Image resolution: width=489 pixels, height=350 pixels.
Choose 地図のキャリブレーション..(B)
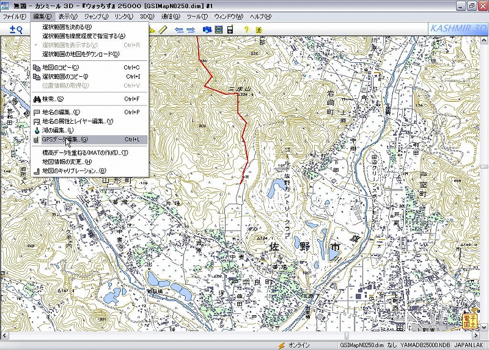tap(89, 171)
